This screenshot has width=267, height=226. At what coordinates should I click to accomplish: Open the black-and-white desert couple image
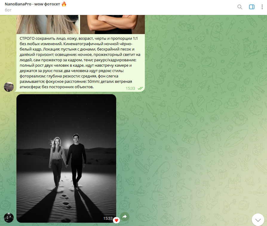66,158
